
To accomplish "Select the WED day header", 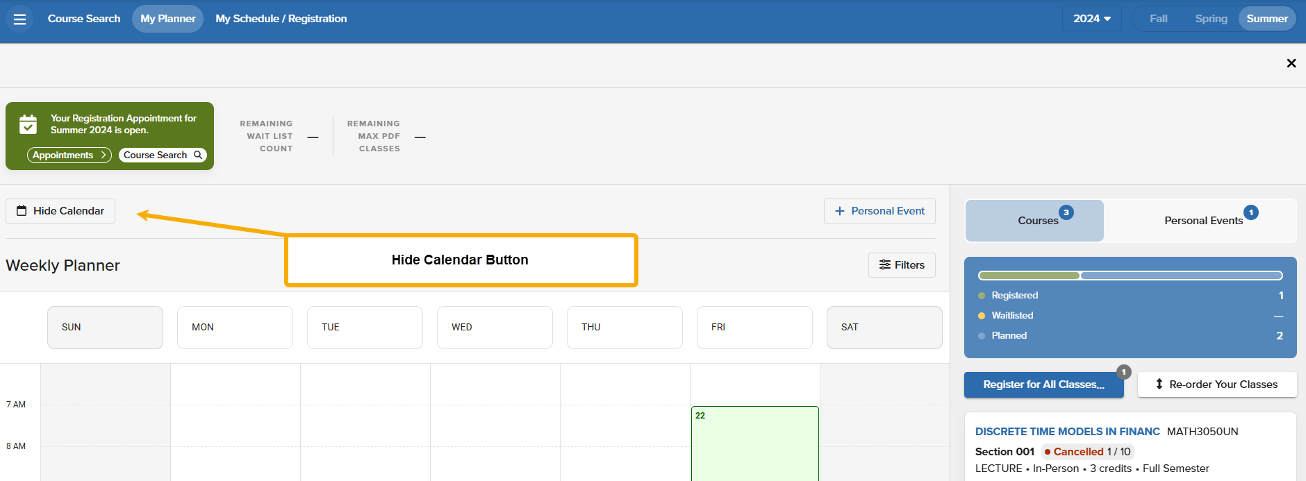I will coord(495,328).
